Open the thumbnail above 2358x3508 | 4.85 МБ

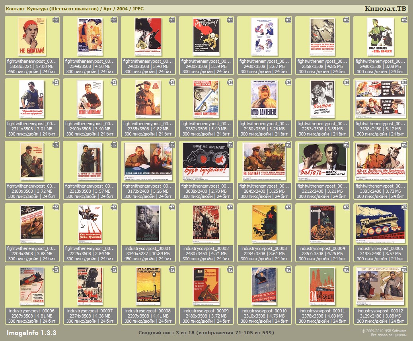[x=322, y=37]
